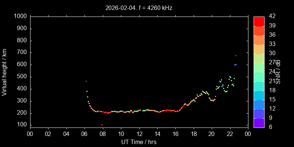294x147 pixels.
Task: Click the purple data point near 460 km
Action: (86, 81)
